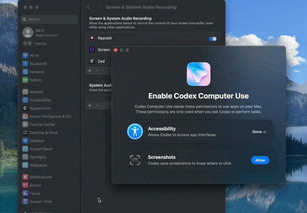Open Displays settings in the sidebar

(36, 141)
